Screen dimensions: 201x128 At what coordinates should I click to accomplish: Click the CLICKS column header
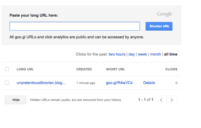(x=171, y=69)
